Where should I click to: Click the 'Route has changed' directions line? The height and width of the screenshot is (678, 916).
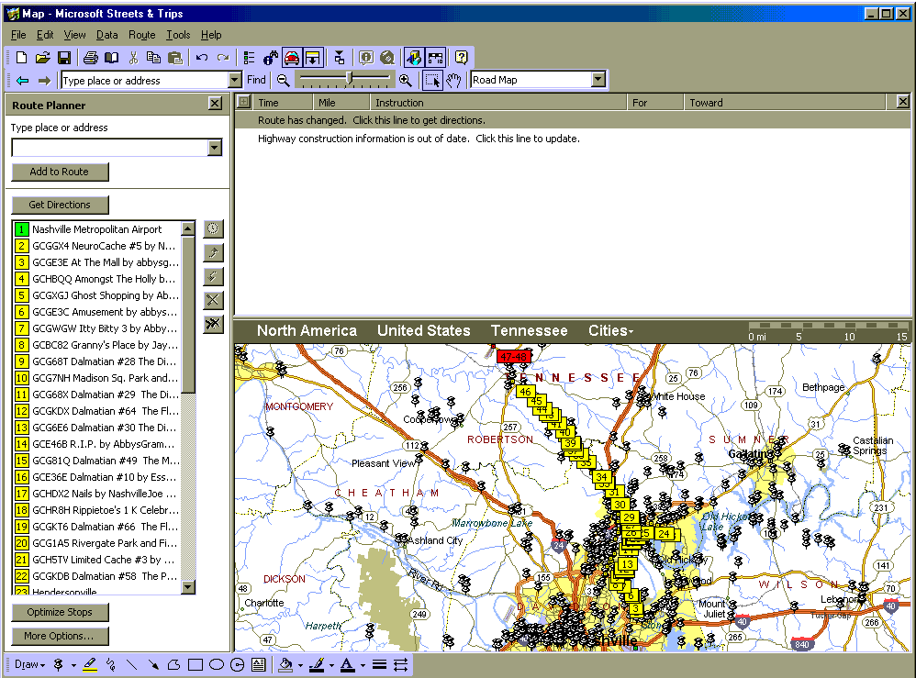(372, 120)
